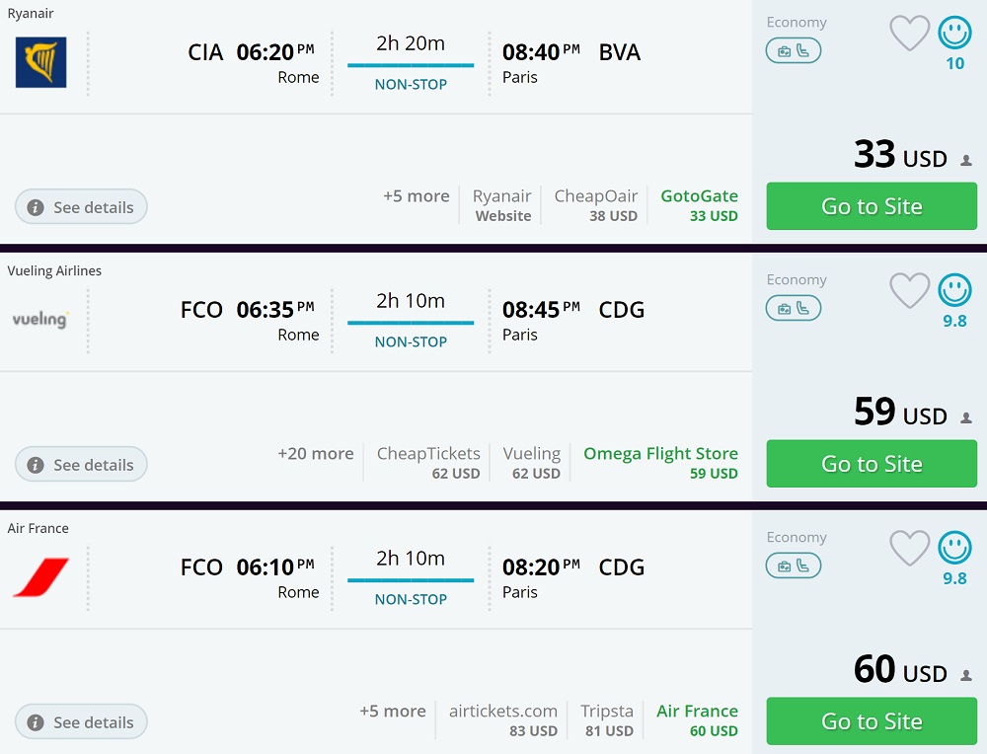Show +5 more providers for Ryanair flight
The height and width of the screenshot is (754, 987).
pyautogui.click(x=416, y=196)
